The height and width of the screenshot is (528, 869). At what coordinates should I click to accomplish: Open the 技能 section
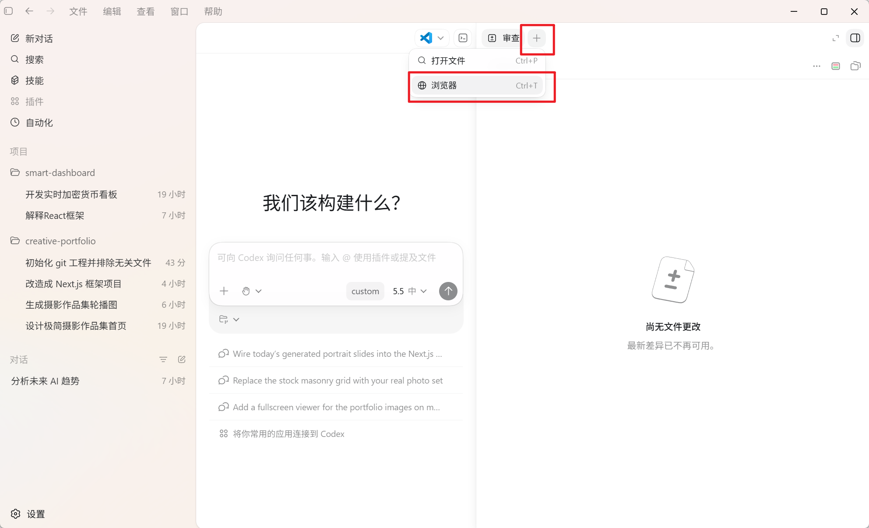[98, 81]
